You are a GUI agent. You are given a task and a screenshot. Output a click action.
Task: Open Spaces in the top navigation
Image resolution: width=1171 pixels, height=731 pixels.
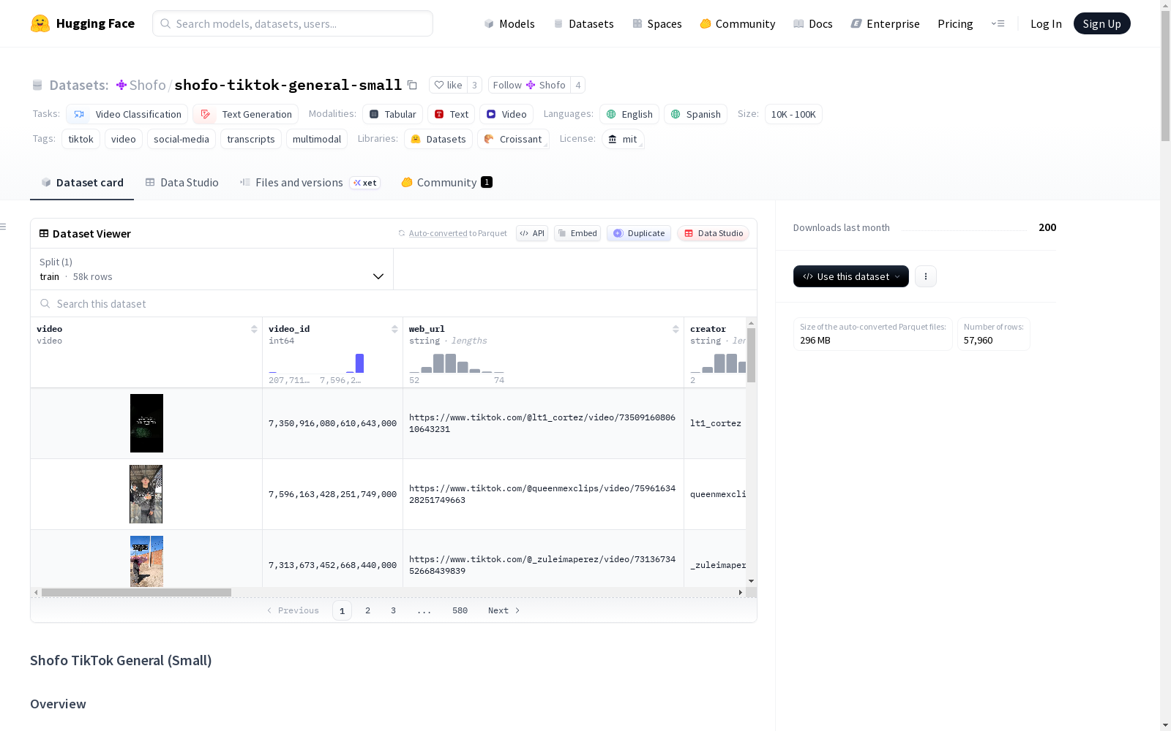click(657, 23)
